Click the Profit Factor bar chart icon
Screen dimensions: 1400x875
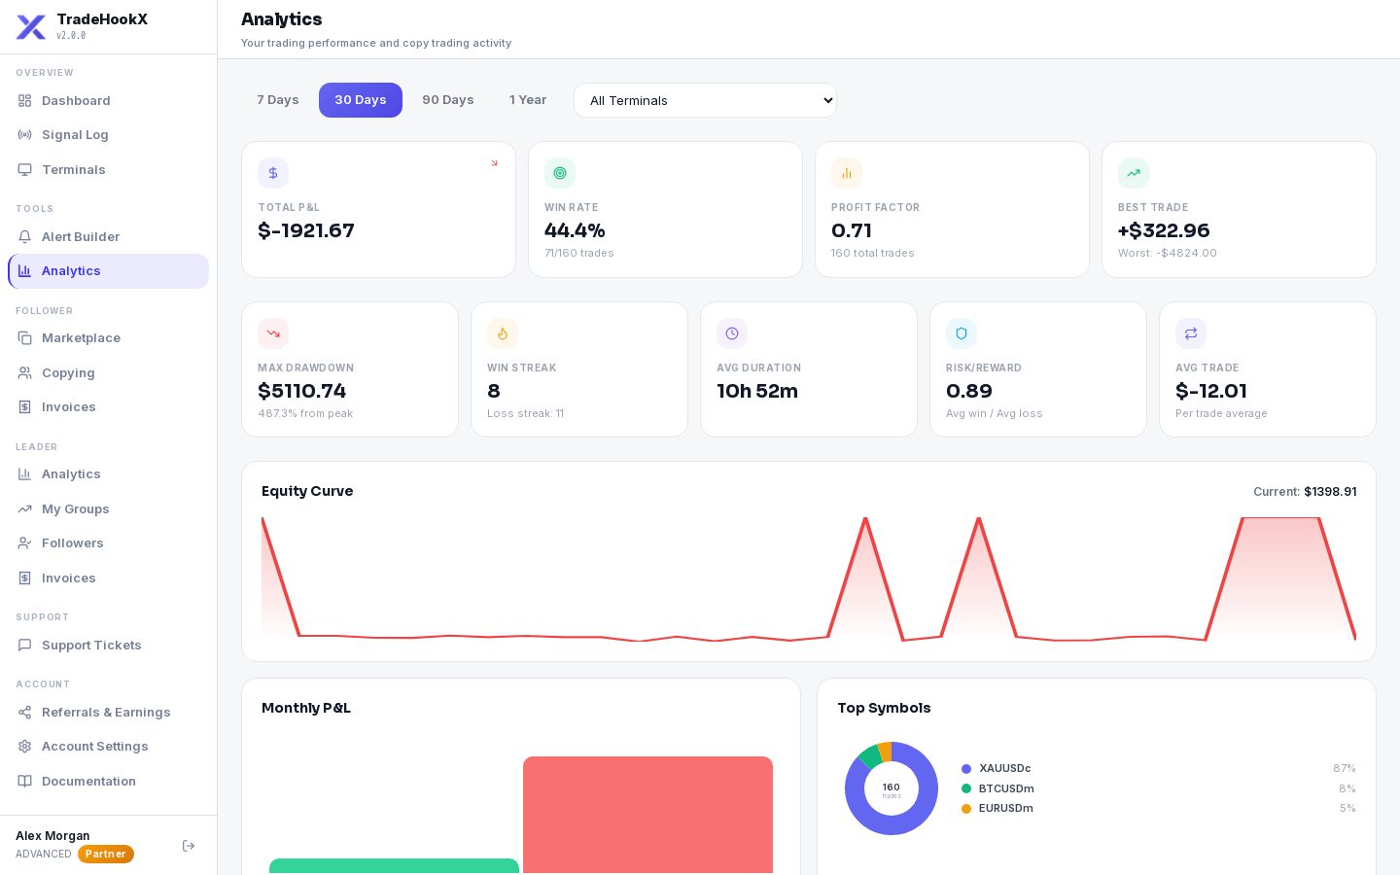847,173
